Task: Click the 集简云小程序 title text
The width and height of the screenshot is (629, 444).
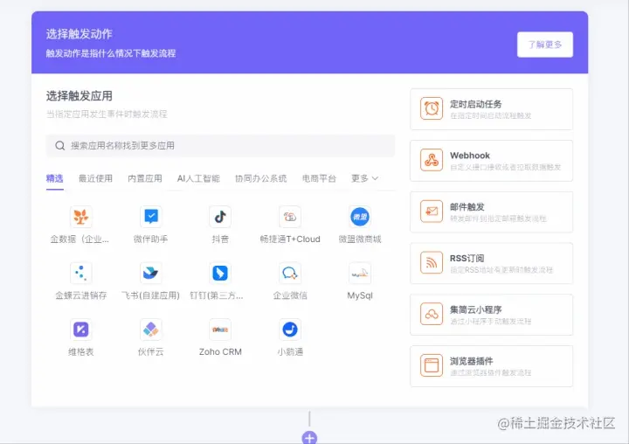Action: [476, 309]
